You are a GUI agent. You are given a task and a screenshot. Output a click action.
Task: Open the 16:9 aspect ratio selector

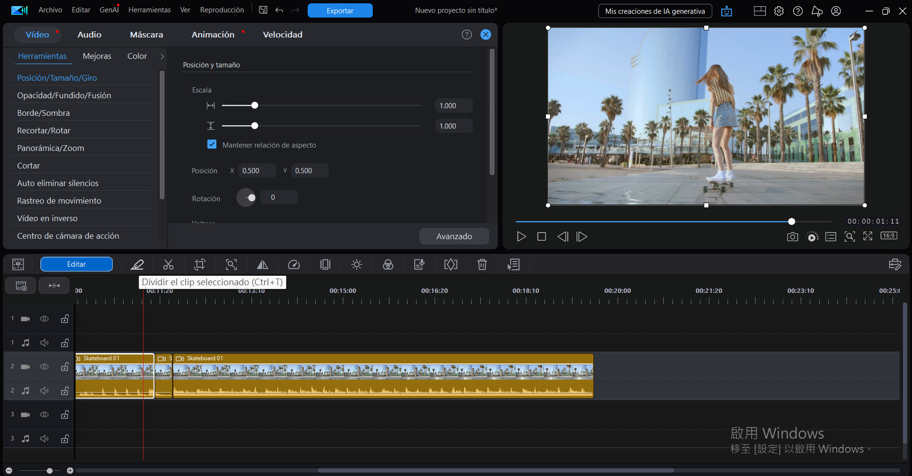coord(888,236)
